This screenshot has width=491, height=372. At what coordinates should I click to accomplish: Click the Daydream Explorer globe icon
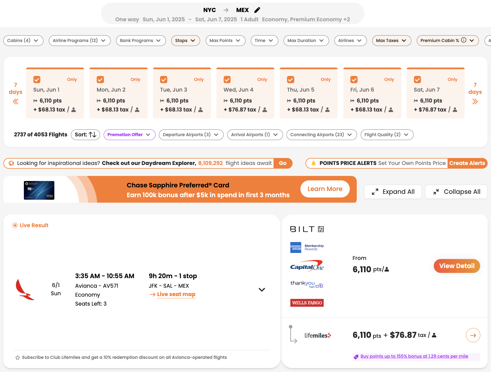11,163
